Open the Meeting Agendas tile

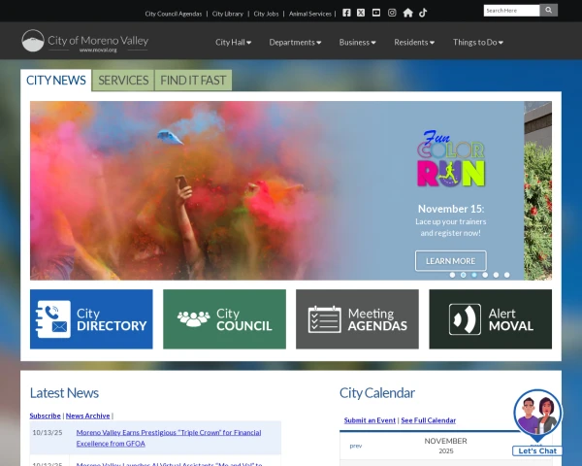(357, 319)
